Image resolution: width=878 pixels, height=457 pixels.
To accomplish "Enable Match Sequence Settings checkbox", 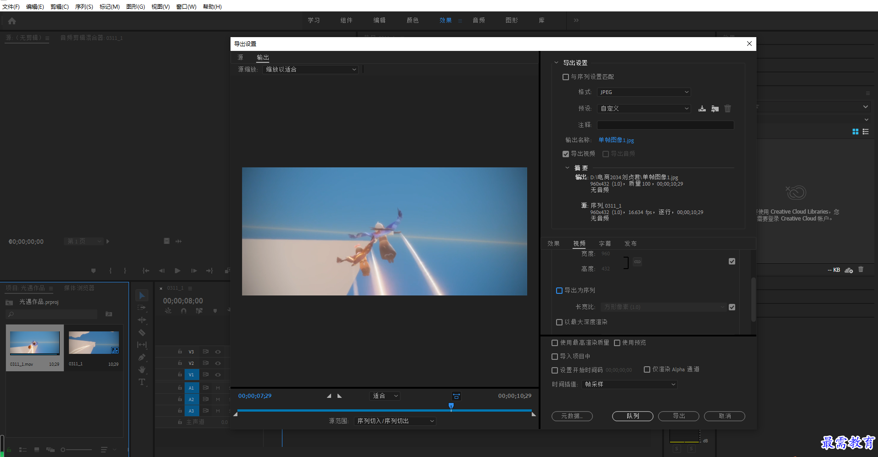I will (x=566, y=77).
